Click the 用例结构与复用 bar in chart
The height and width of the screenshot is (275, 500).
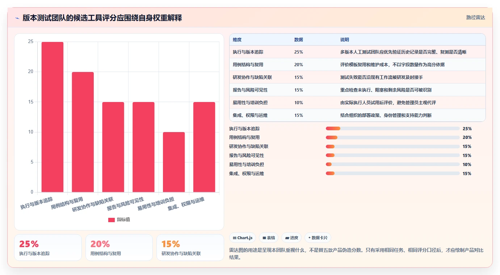(x=83, y=132)
